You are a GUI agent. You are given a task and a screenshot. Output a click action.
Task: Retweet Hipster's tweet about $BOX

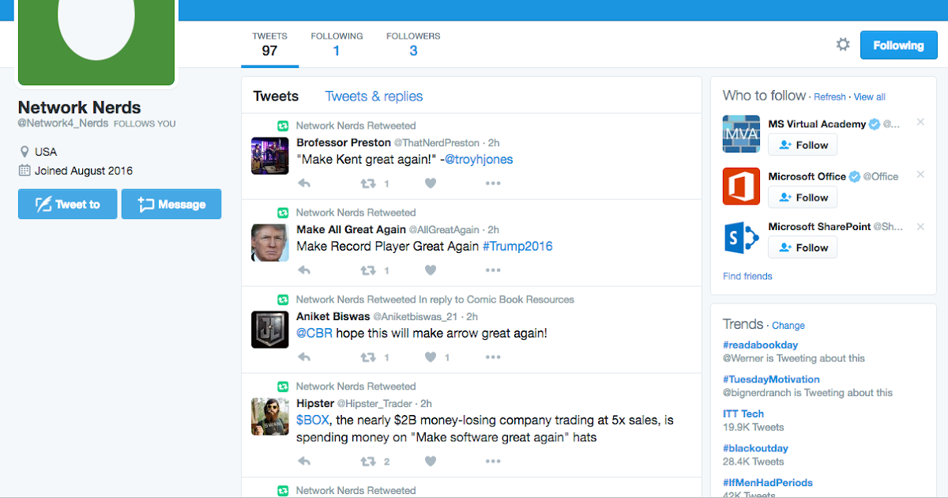click(367, 461)
